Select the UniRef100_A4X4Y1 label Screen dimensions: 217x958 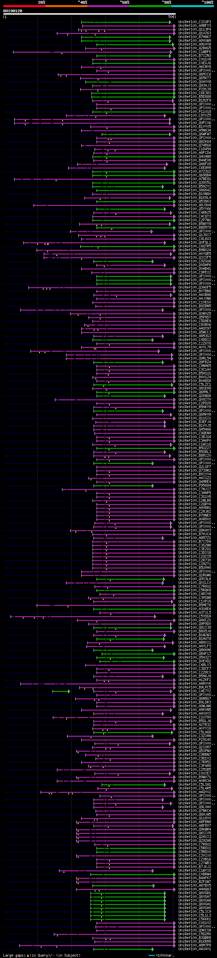click(x=194, y=949)
